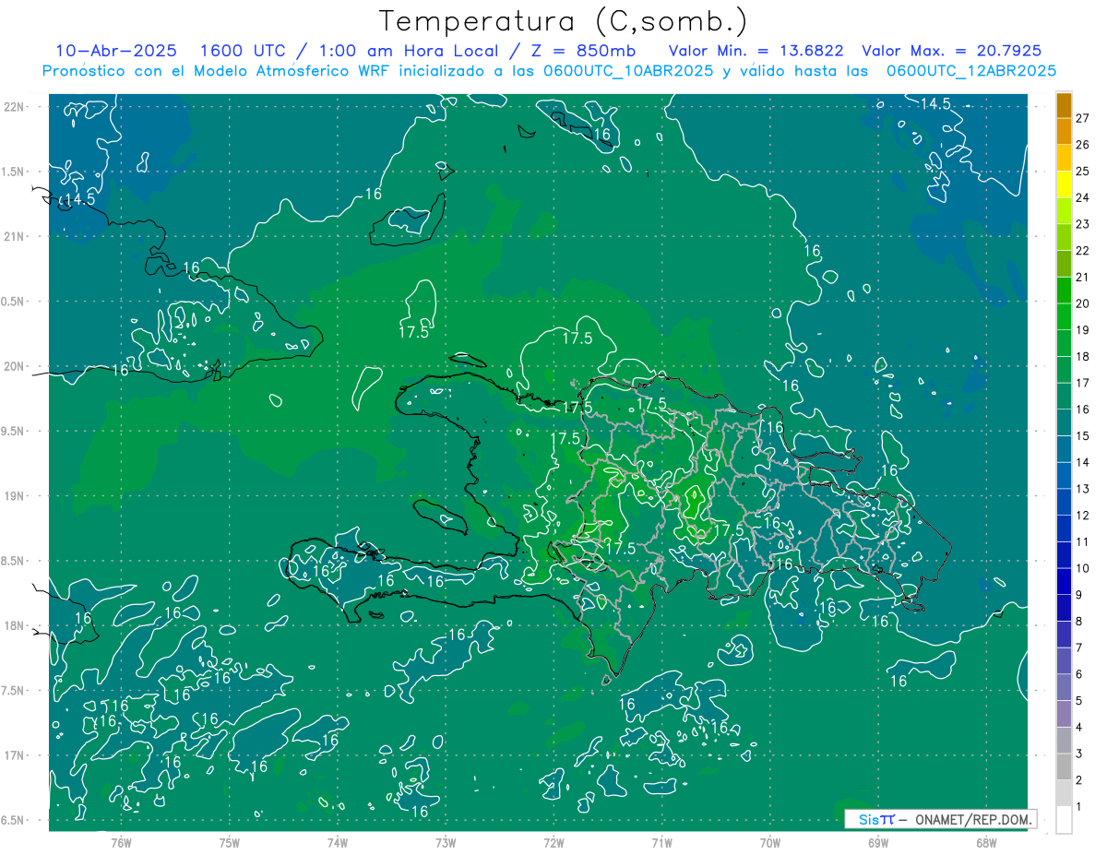
Task: Click the "17N" latitude axis label
Action: pos(16,755)
